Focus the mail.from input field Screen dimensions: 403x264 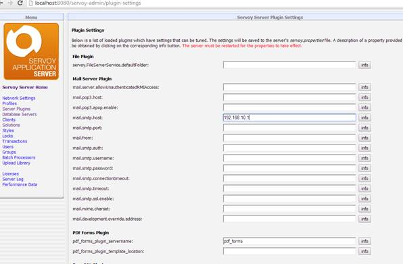[289, 138]
